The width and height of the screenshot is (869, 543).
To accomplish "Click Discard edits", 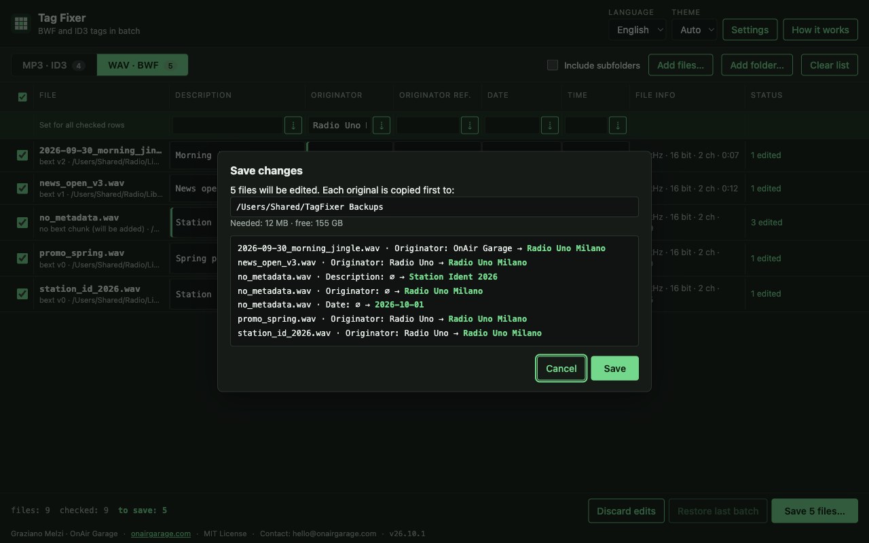I will click(626, 511).
